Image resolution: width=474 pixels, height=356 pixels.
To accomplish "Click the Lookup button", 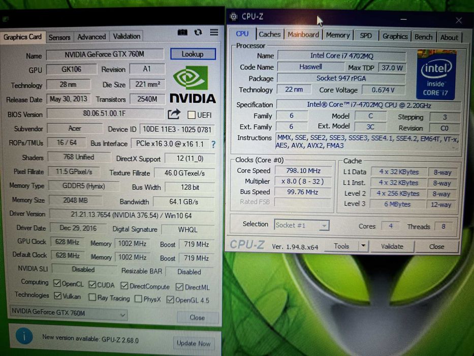I will pyautogui.click(x=193, y=54).
